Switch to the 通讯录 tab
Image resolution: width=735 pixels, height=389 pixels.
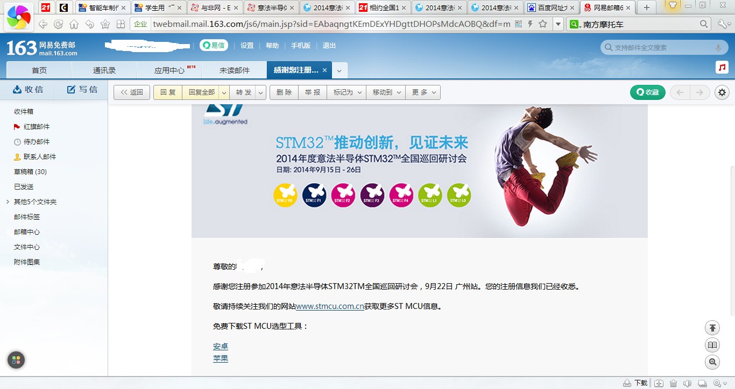tap(104, 70)
